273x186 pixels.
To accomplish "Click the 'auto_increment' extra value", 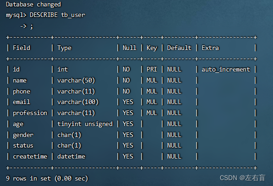I will click(x=226, y=70).
